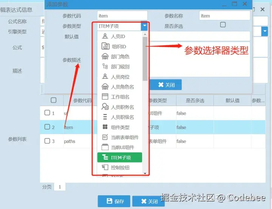Choose 部门角色 option in list
Image resolution: width=272 pixels, height=209 pixels.
tap(120, 57)
